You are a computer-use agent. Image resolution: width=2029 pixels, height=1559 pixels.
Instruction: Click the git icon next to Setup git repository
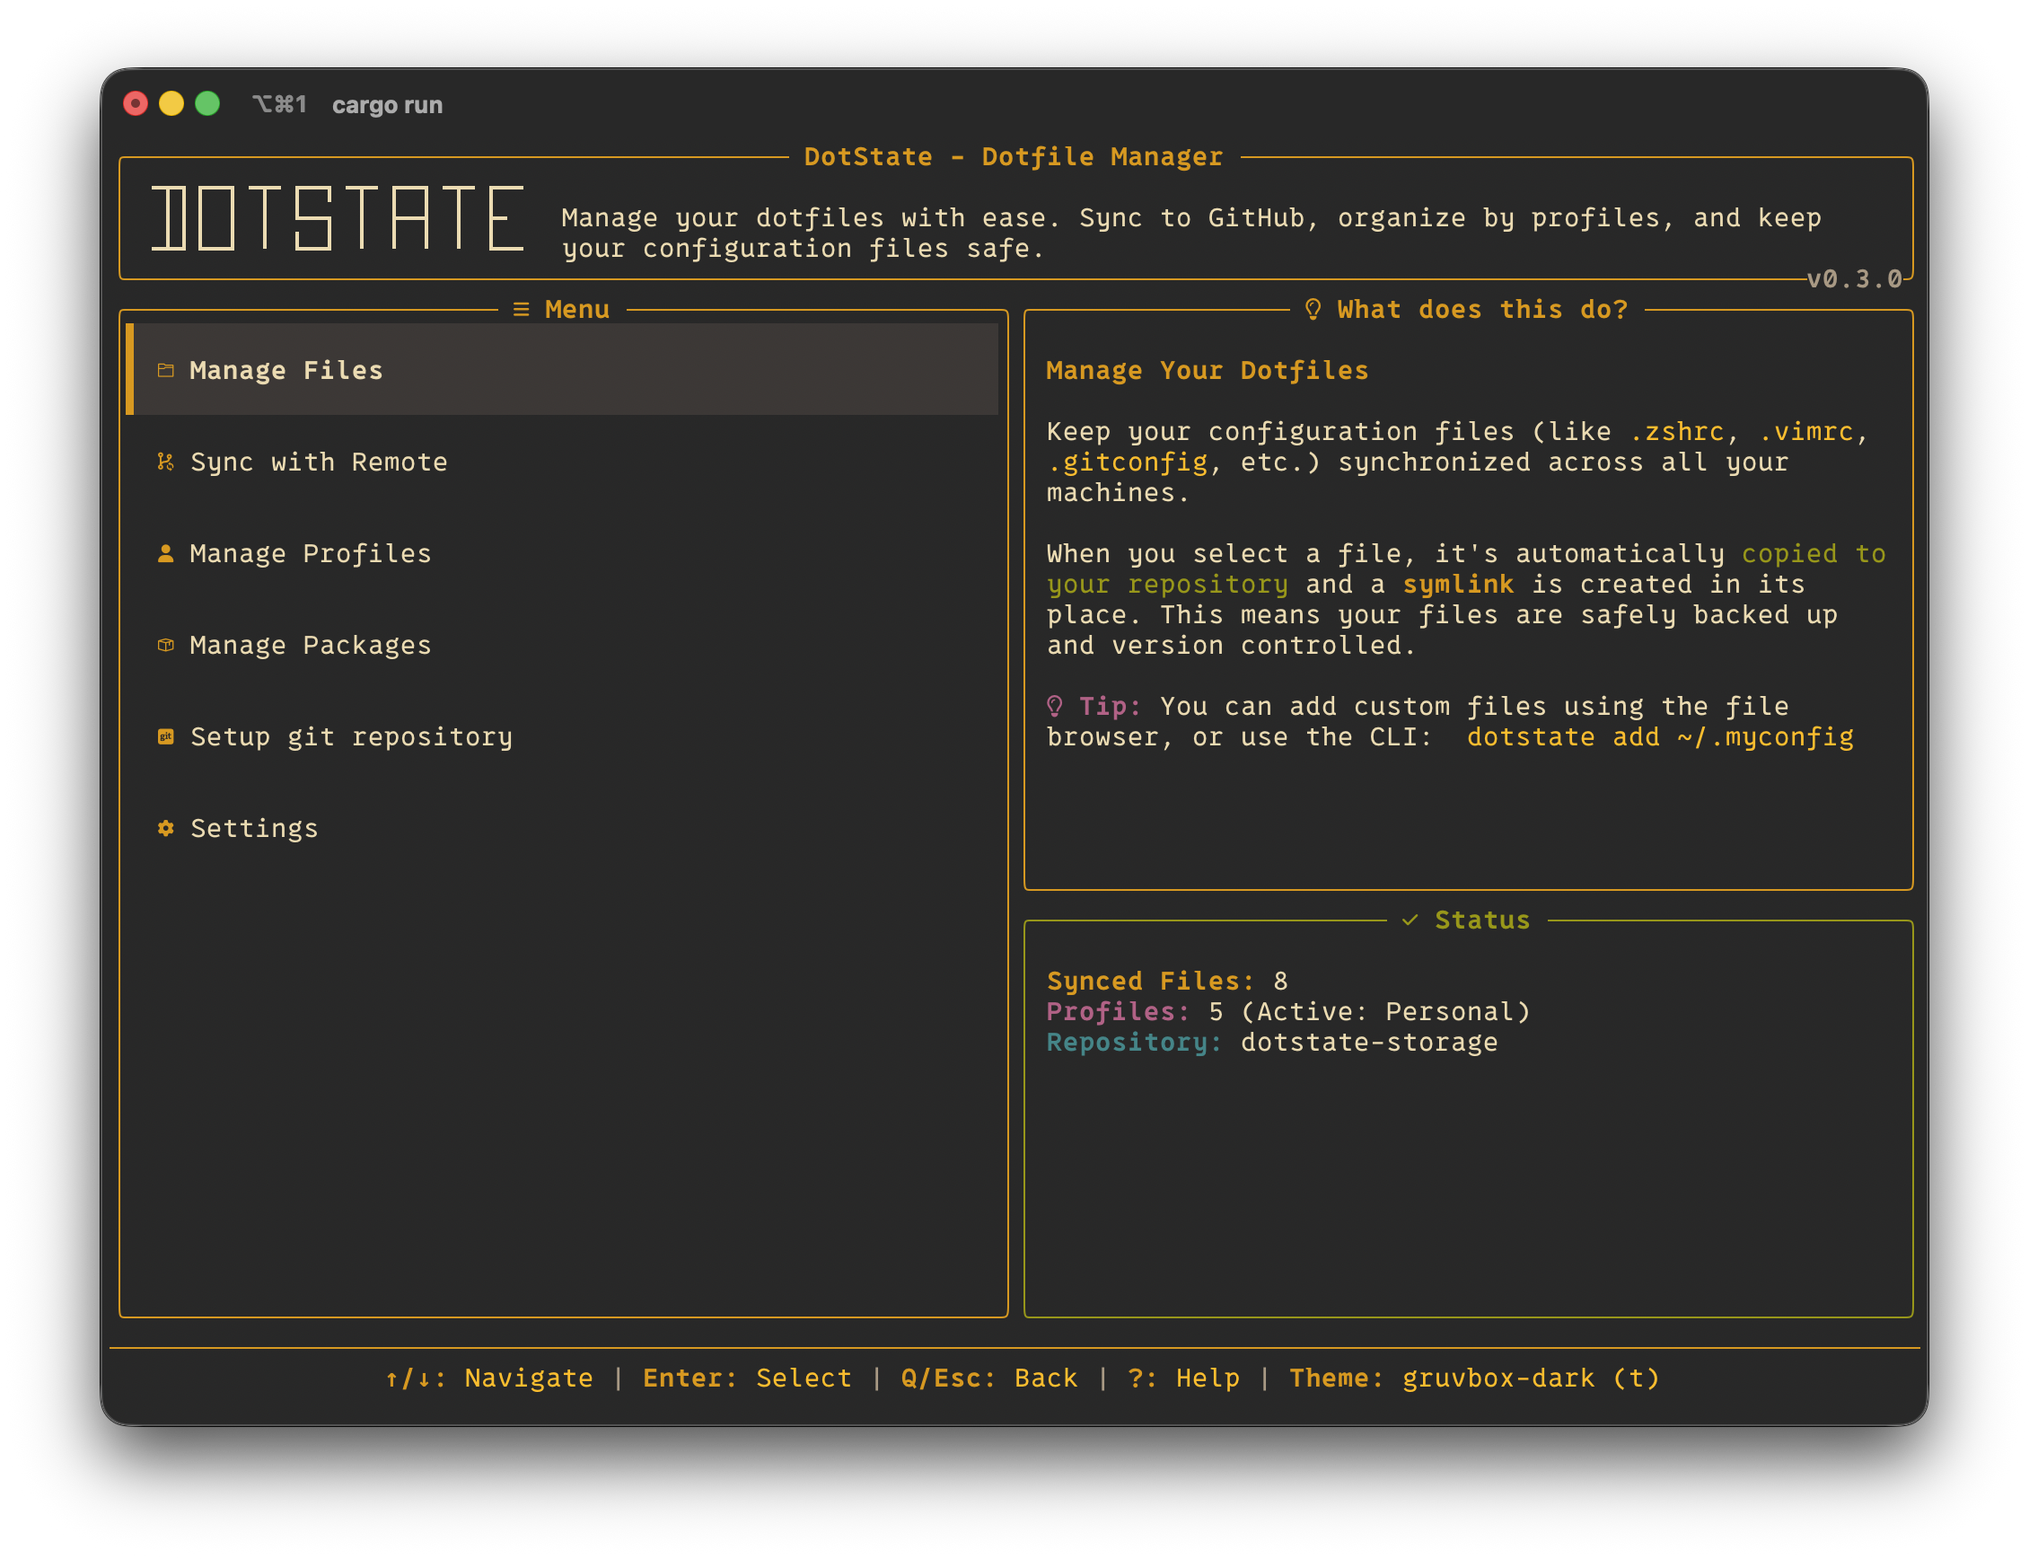[165, 735]
